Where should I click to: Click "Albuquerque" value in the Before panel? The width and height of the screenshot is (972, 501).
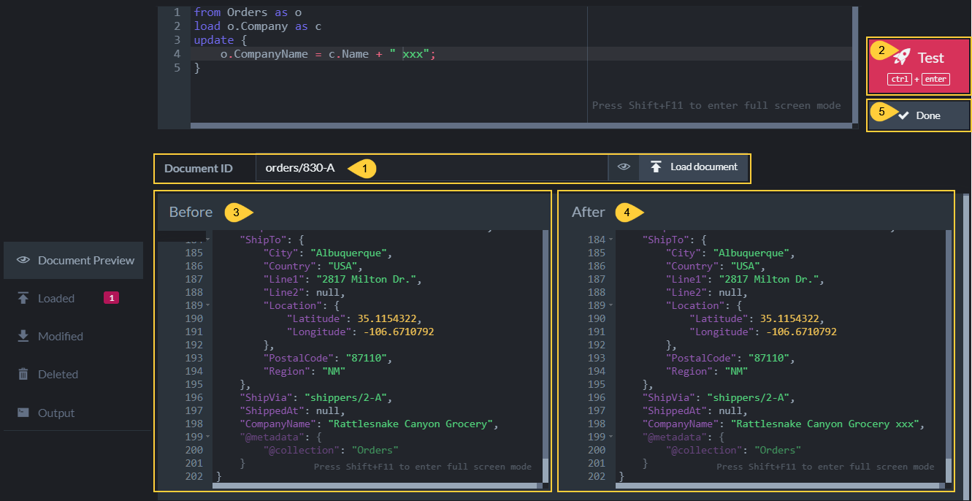click(350, 253)
